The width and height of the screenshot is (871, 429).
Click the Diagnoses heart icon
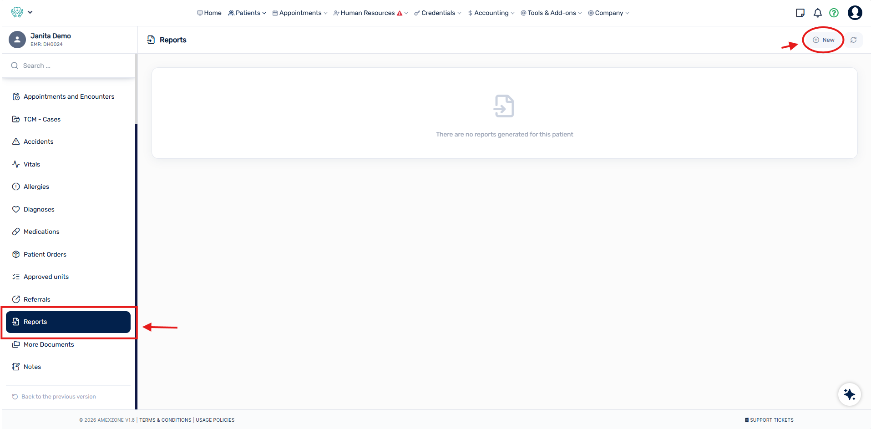click(x=16, y=209)
